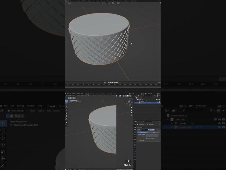Open the viewport Add menu
Image resolution: width=226 pixels, height=170 pixels.
click(x=86, y=96)
